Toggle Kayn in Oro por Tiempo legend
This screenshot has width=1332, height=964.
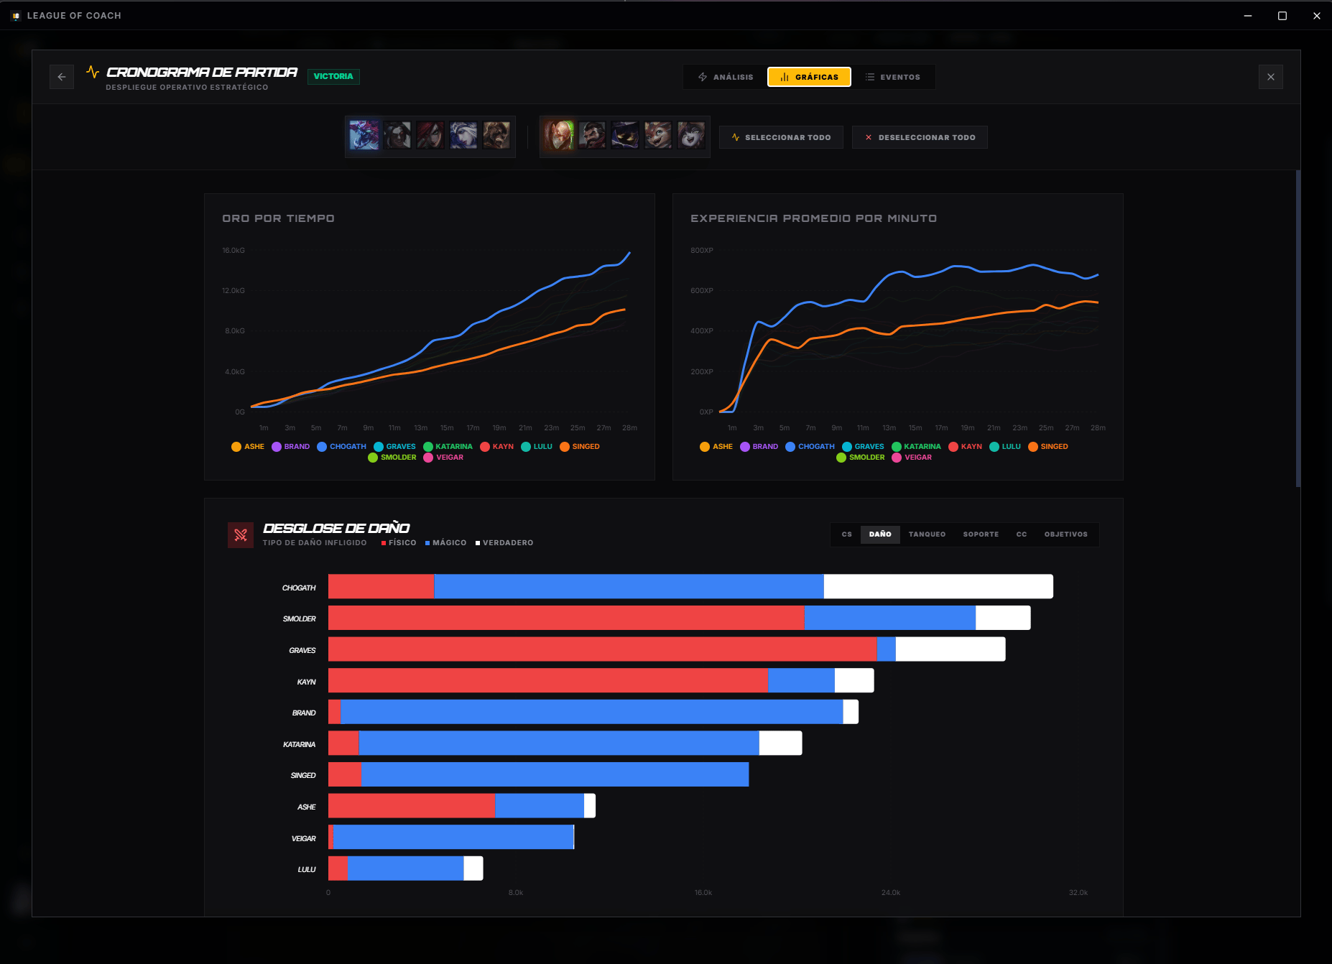pos(497,447)
